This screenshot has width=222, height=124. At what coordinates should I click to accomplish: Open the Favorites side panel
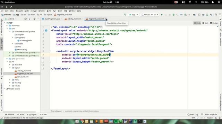click(1, 74)
